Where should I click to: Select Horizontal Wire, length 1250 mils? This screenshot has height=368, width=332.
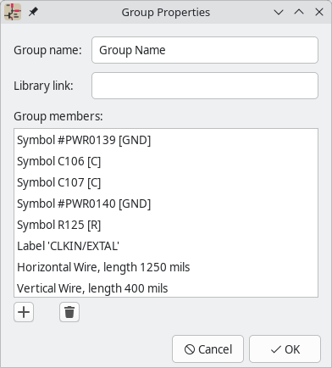[x=166, y=267]
